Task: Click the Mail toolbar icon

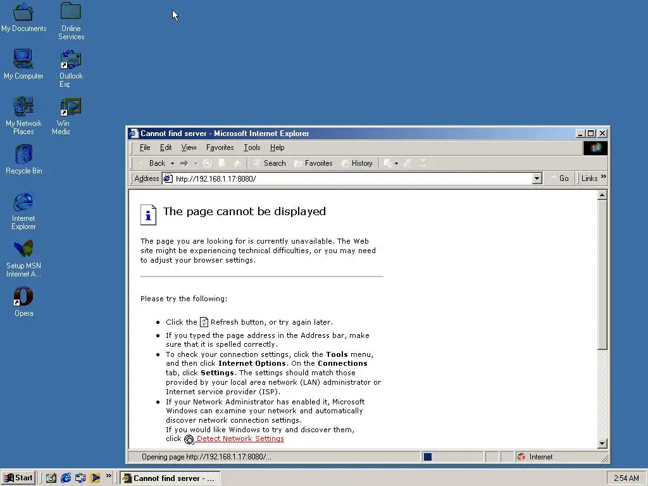Action: pos(388,163)
